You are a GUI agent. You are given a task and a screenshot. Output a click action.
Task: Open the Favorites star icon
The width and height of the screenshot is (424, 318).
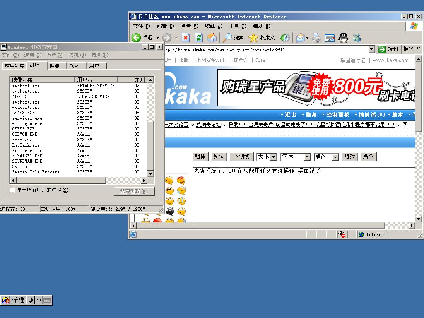tap(253, 38)
